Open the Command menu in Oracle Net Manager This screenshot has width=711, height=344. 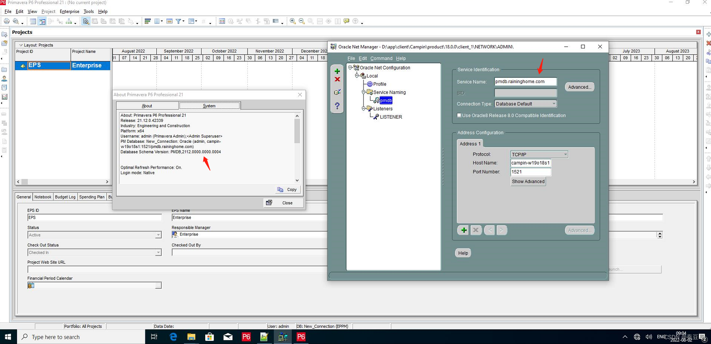(x=381, y=58)
